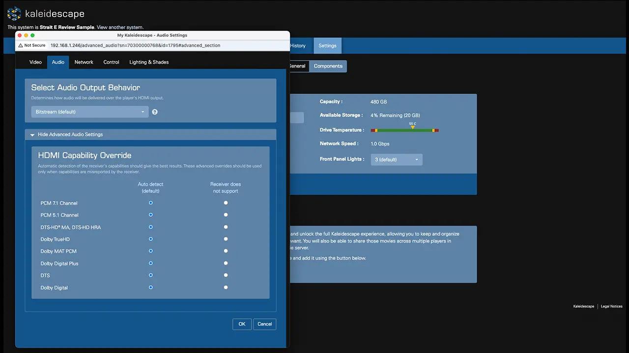Viewport: 629px width, 353px height.
Task: Select Auto detect for Dolby Digital Plus
Action: coord(151,263)
